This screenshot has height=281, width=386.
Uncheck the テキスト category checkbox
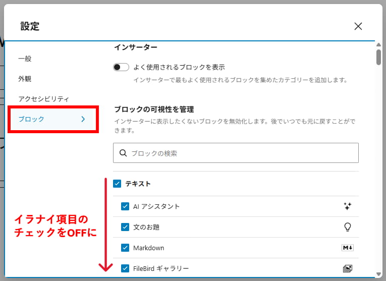pyautogui.click(x=117, y=184)
